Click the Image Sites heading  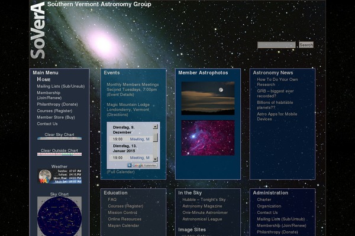(192, 230)
